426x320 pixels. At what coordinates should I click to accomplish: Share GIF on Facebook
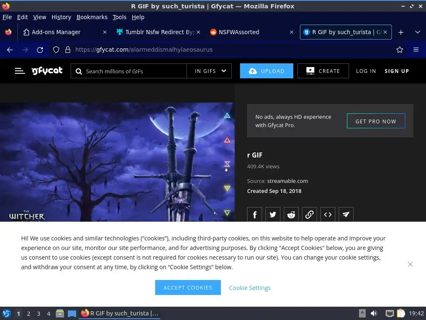tap(255, 215)
